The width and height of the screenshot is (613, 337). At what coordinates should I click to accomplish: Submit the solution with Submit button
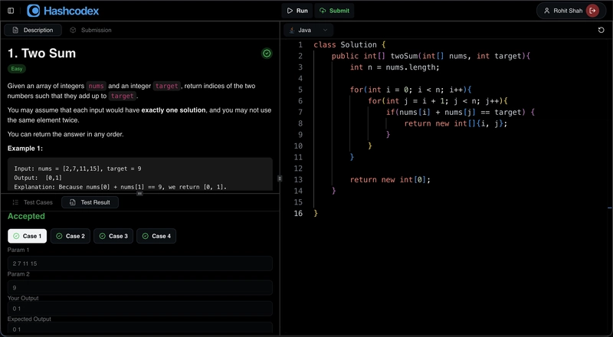(334, 11)
